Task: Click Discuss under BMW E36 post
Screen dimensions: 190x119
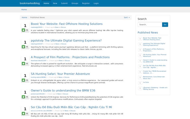Action: pos(65,94)
